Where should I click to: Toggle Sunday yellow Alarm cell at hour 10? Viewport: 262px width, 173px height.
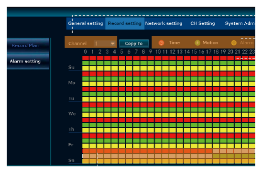coord(158,68)
